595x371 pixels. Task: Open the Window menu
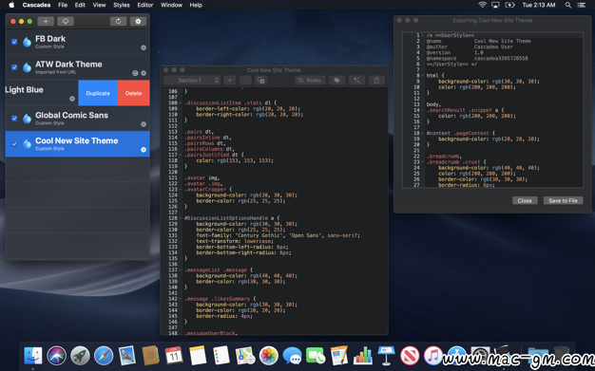tap(171, 5)
